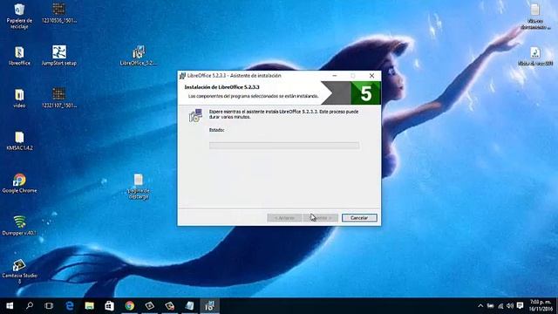Image resolution: width=558 pixels, height=314 pixels.
Task: Open the Windows Start menu
Action: click(10, 306)
